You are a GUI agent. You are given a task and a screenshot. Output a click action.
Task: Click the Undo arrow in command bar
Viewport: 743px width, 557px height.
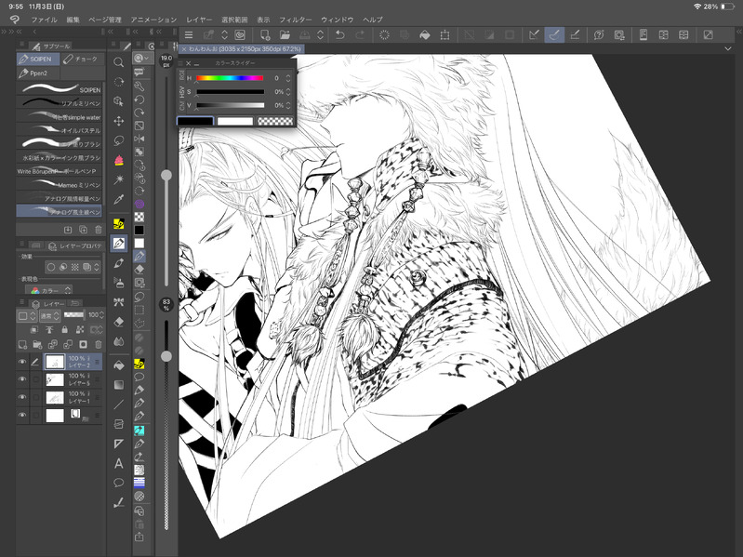[340, 35]
